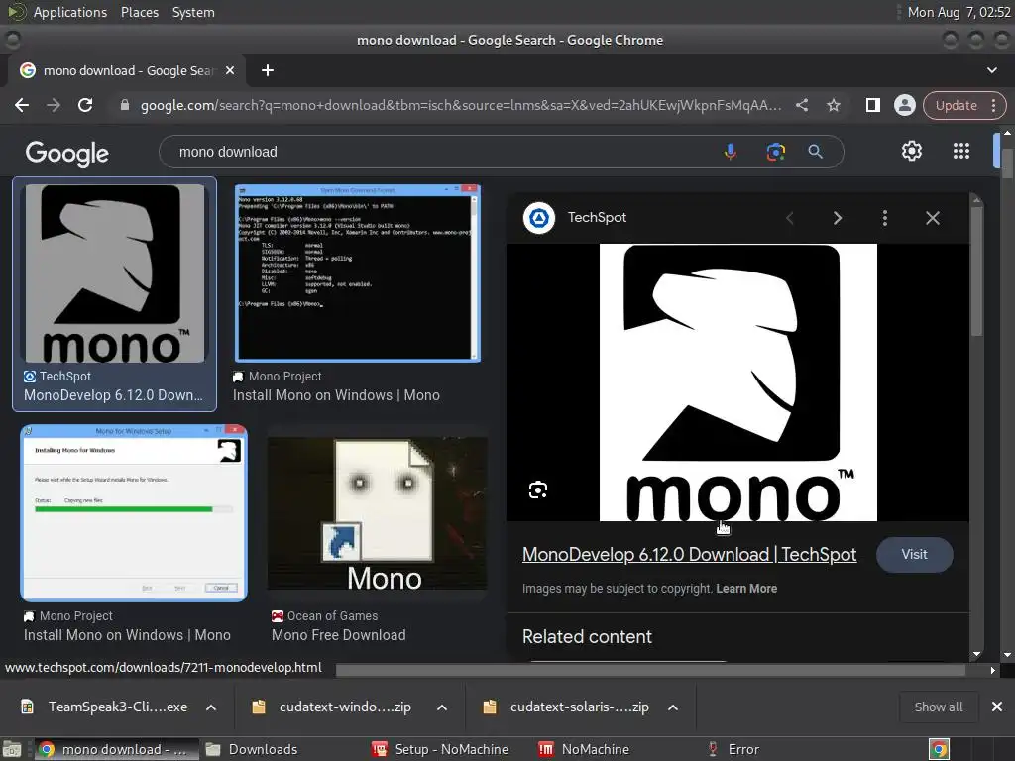Open a new browser tab
Screen dimensions: 1015x761
click(268, 70)
